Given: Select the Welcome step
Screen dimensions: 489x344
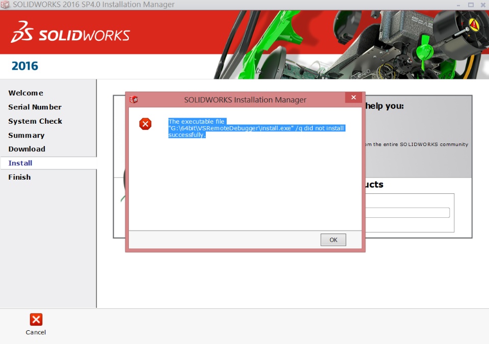Looking at the screenshot, I should click(x=26, y=93).
